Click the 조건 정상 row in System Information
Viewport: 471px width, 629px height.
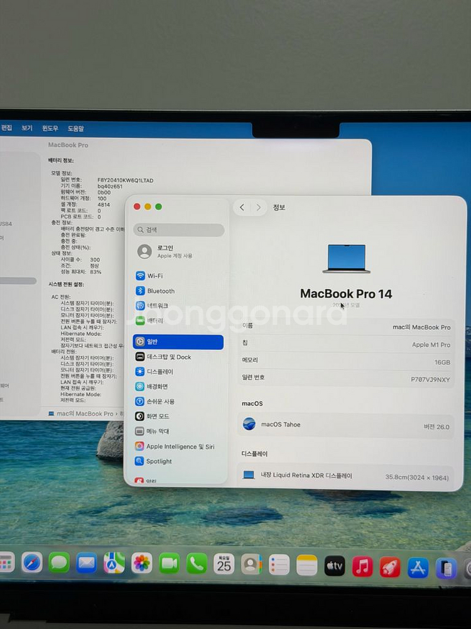[80, 266]
